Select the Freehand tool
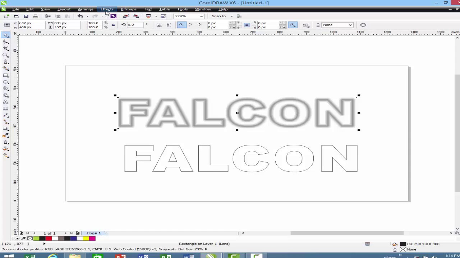460x258 pixels. pyautogui.click(x=6, y=62)
